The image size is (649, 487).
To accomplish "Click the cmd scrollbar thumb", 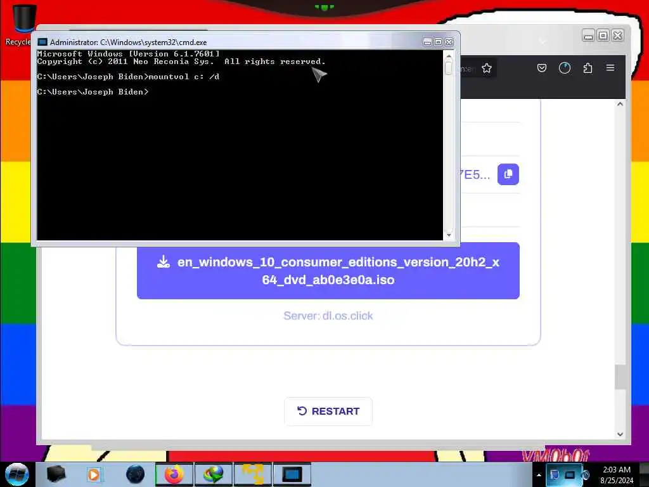I will click(x=449, y=68).
